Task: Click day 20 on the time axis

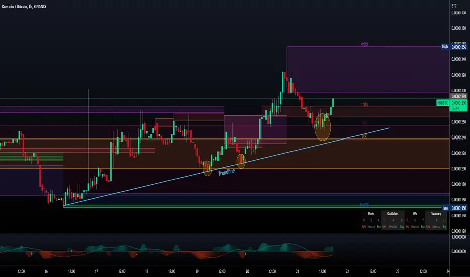Action: 247,271
